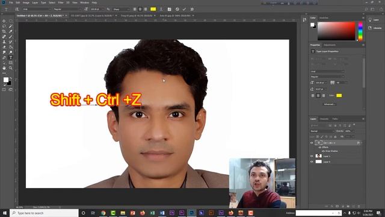Commit current text edits checkmark

click(184, 9)
